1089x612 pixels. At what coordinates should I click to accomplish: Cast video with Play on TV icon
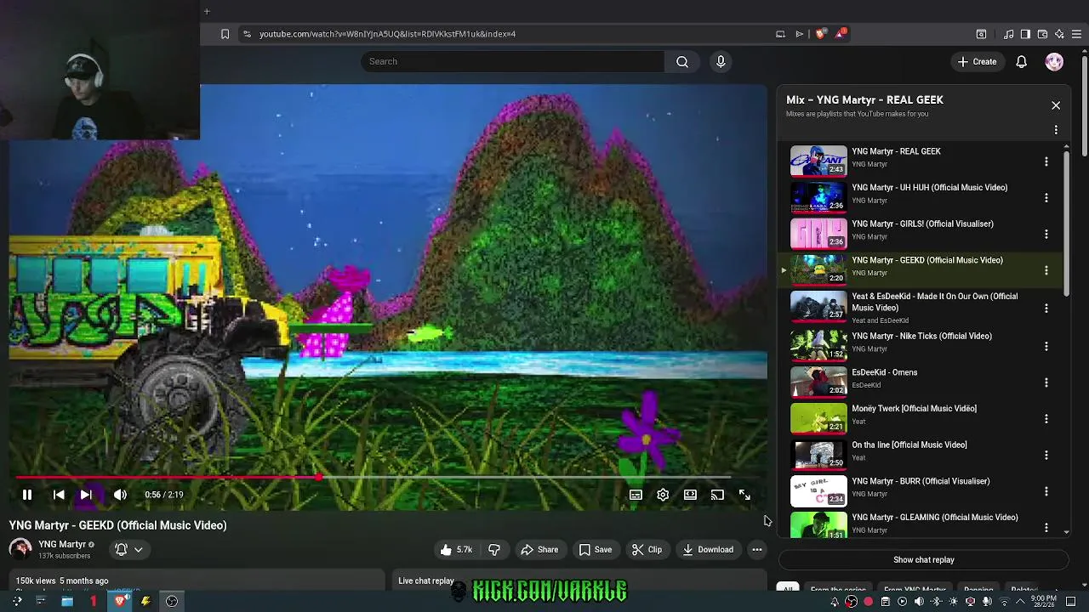pyautogui.click(x=717, y=495)
